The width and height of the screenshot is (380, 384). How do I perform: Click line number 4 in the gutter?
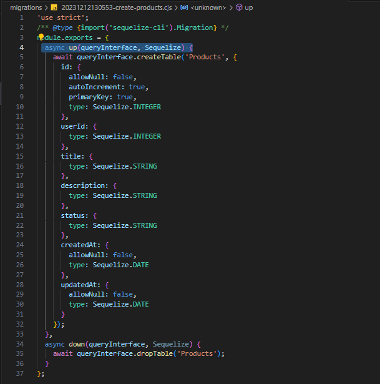(22, 47)
